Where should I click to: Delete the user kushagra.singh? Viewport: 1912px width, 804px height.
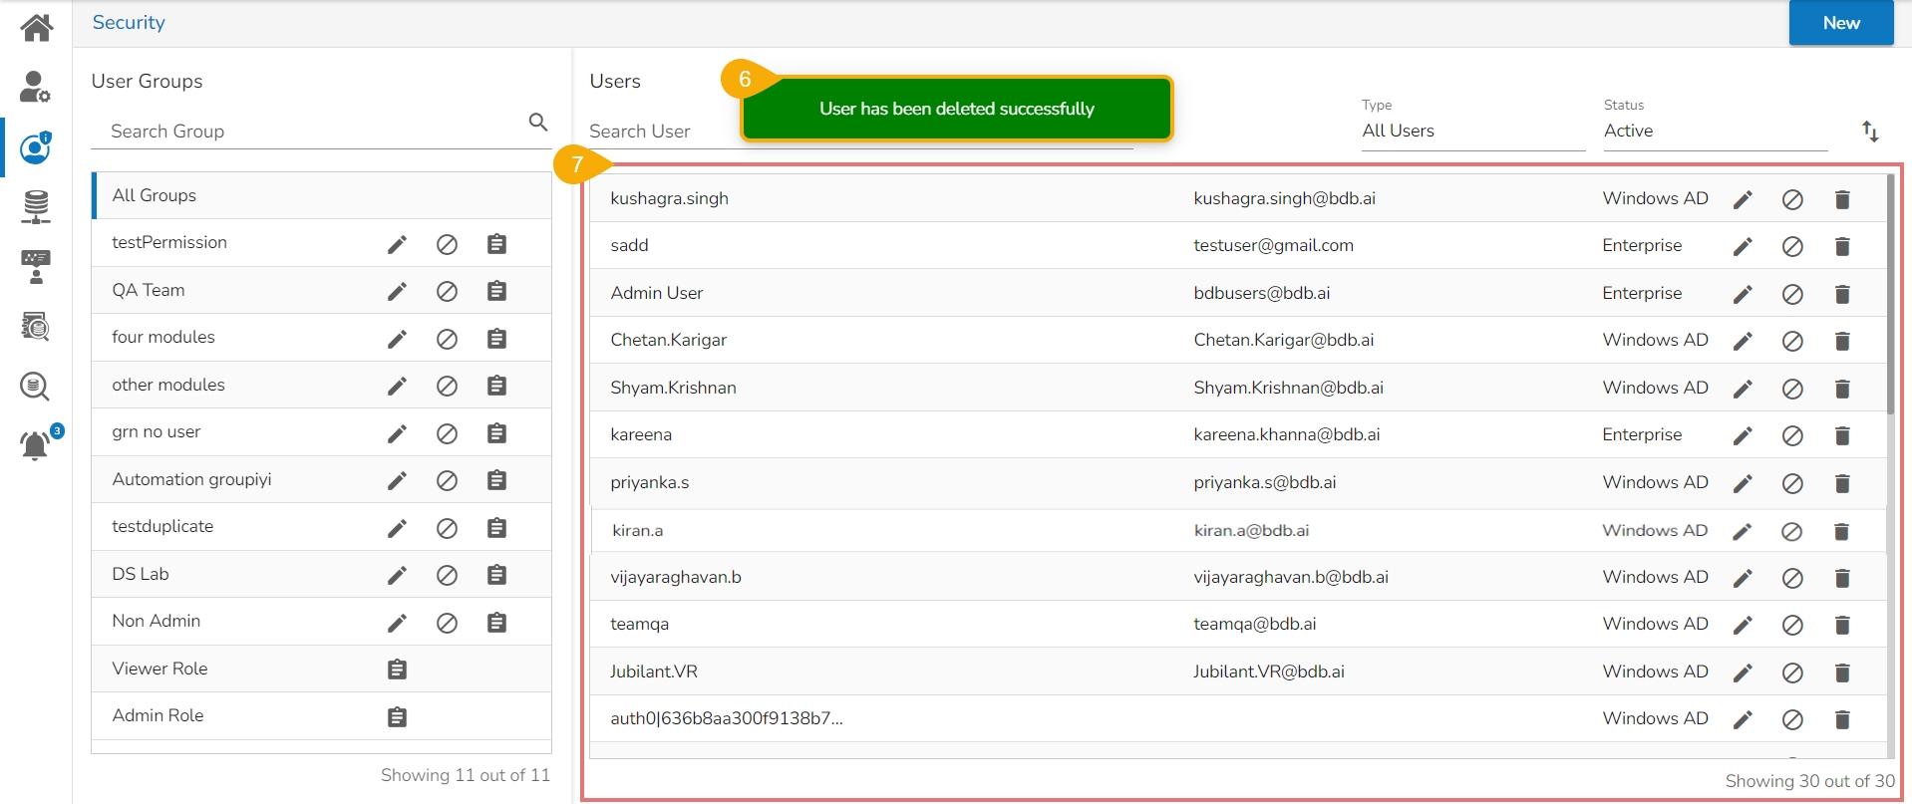[1841, 199]
